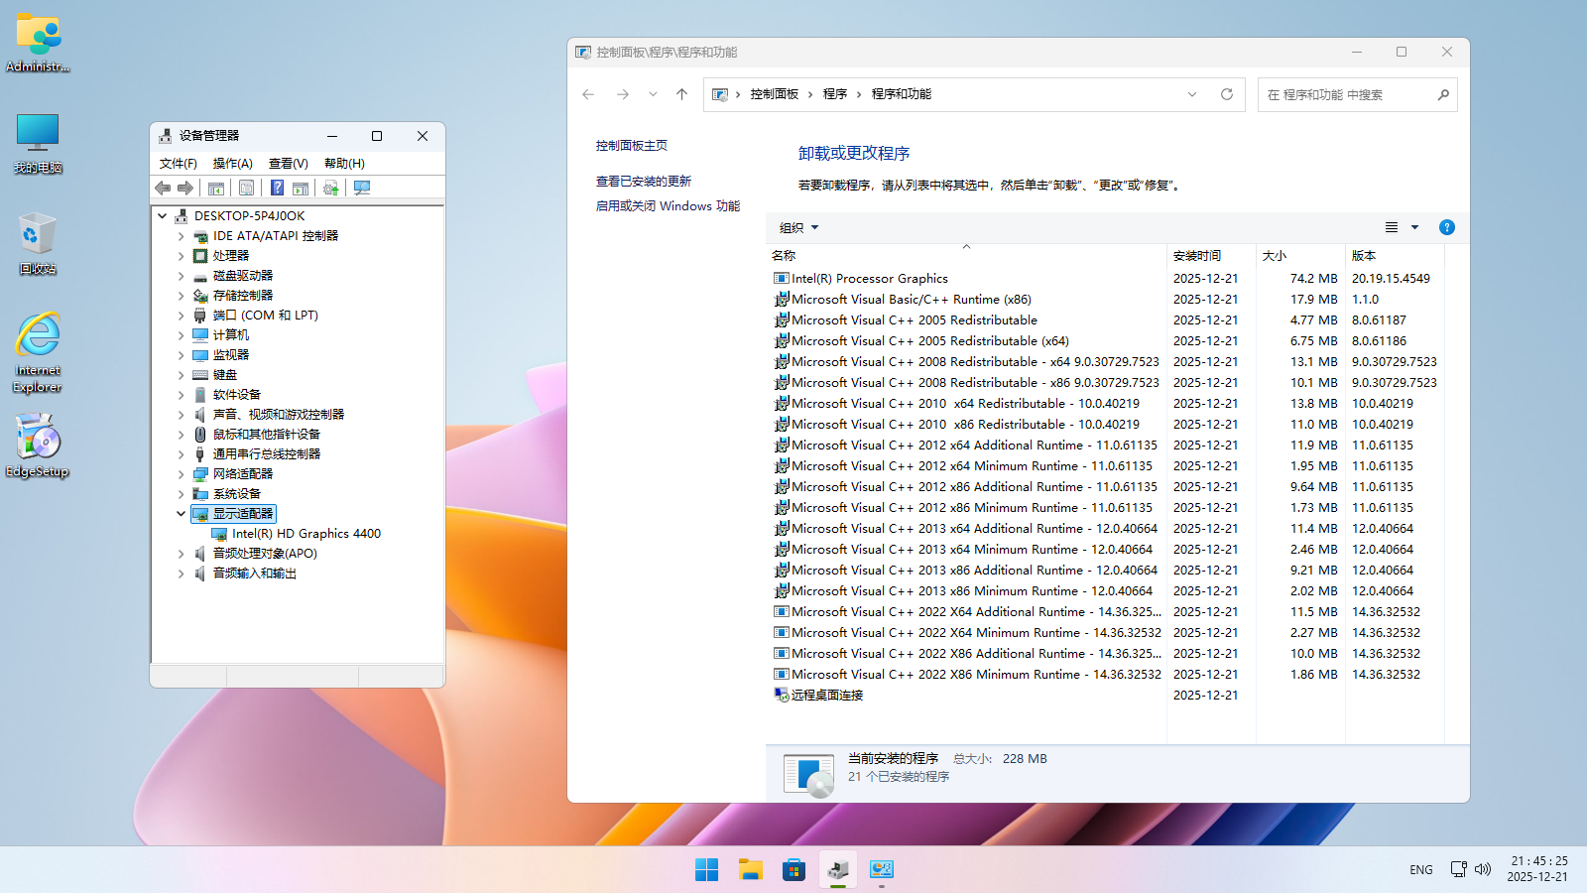Select the 键盘 category in Device Manager
1587x893 pixels.
coord(225,375)
